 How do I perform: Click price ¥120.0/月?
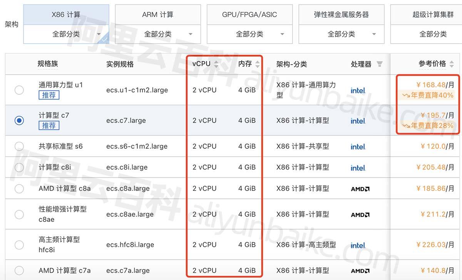click(437, 146)
